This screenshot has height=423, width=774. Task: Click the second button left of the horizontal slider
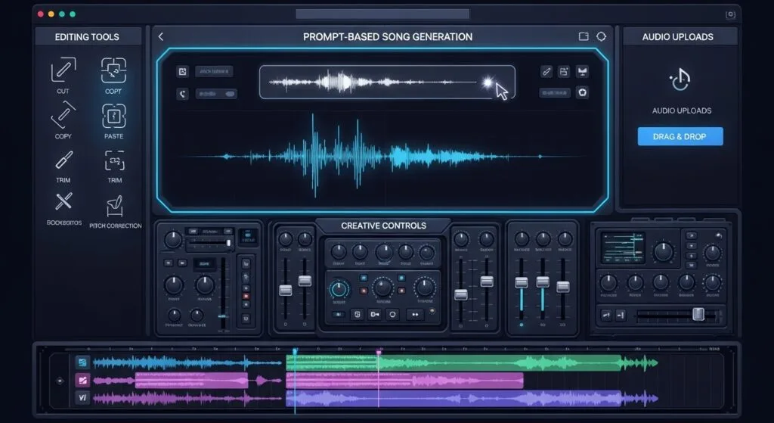pyautogui.click(x=621, y=315)
